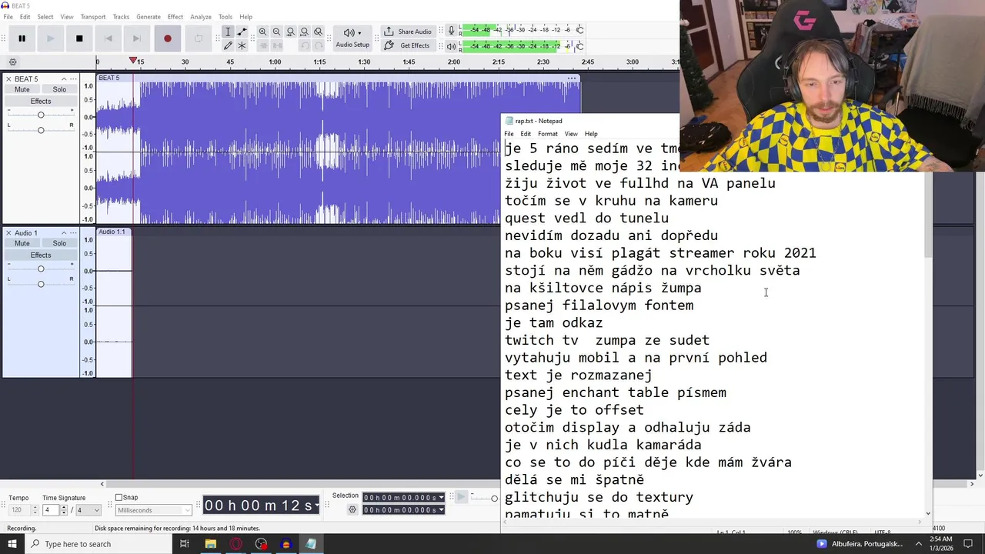The height and width of the screenshot is (554, 985).
Task: Click the Zoom Out magnifier icon
Action: (x=276, y=32)
